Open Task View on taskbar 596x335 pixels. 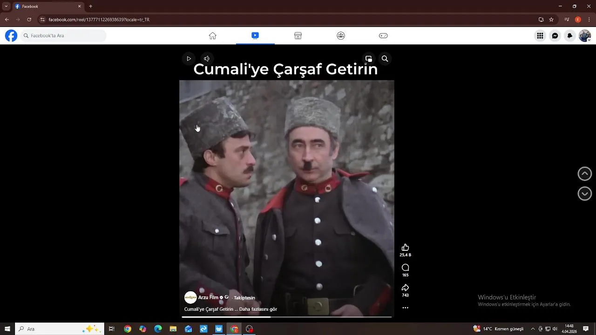(x=112, y=329)
